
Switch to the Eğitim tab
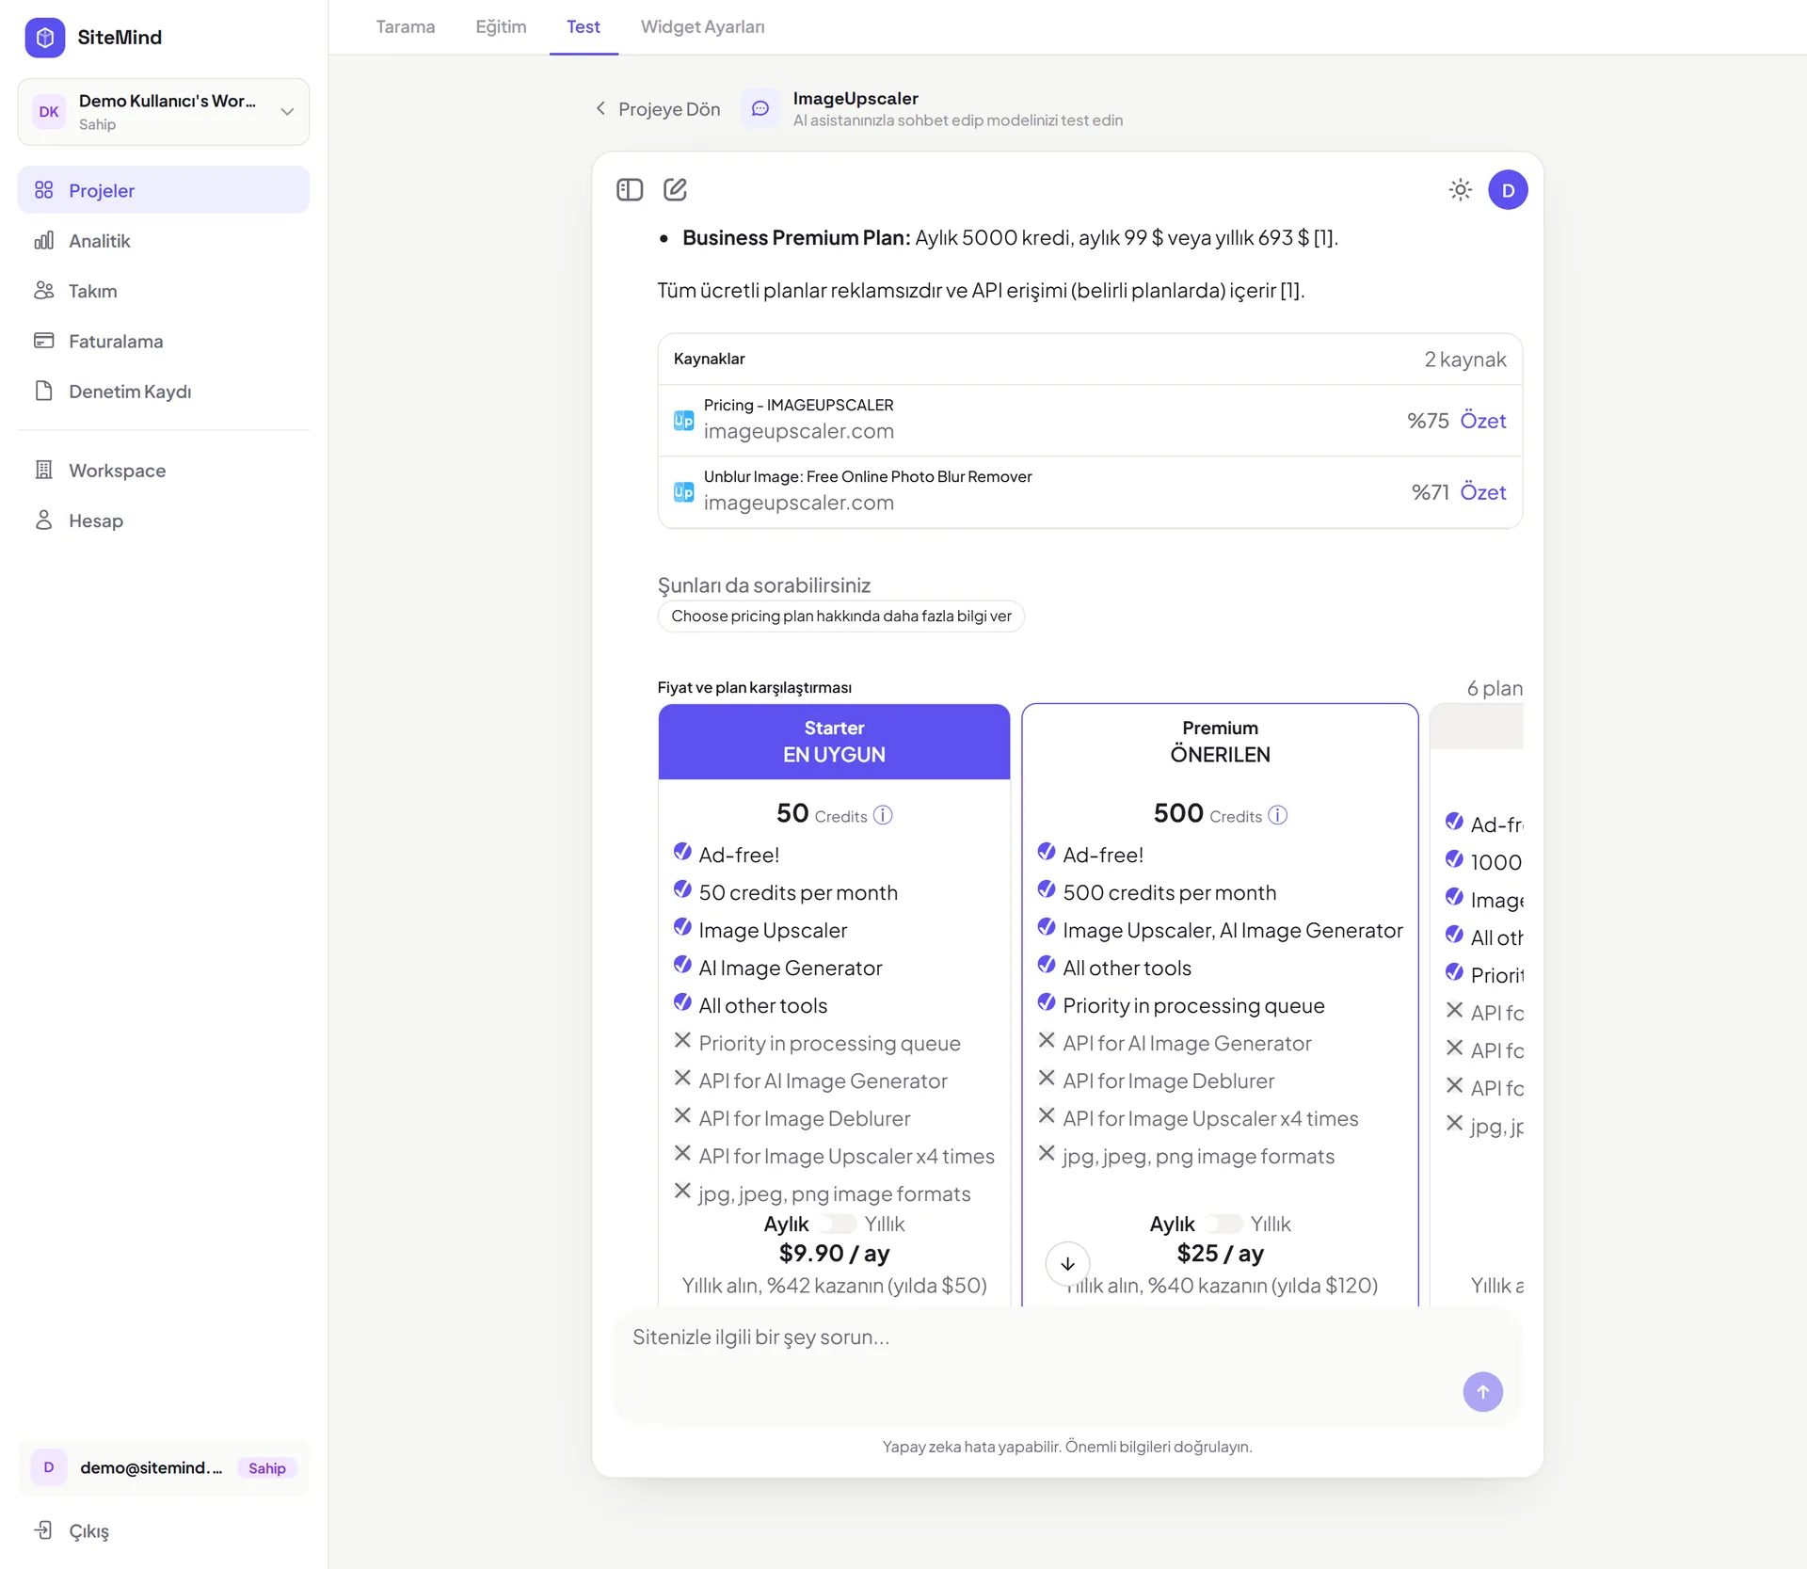[x=501, y=27]
